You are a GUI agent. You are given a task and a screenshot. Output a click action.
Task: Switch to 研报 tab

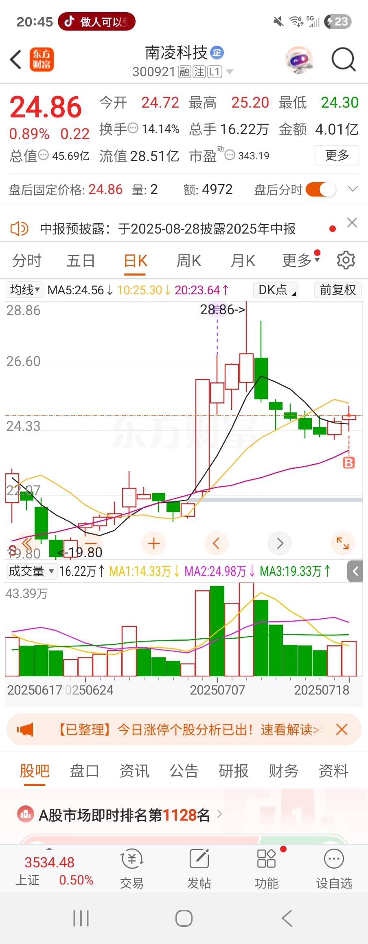coord(234,771)
